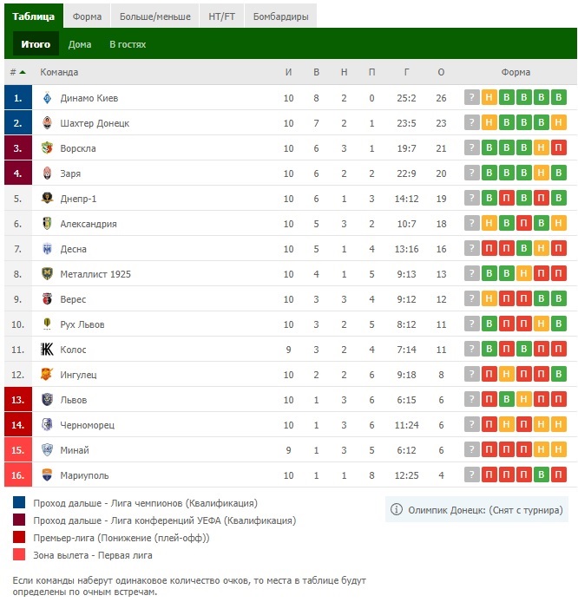Open the Бомбардиры tab

point(280,16)
